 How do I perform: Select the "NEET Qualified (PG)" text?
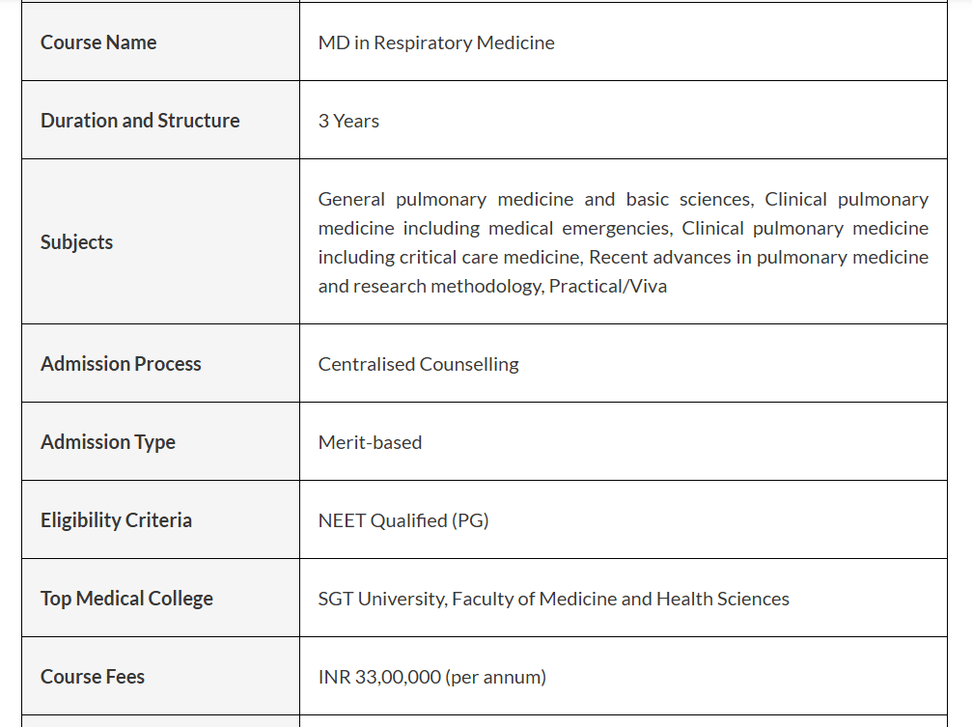403,520
